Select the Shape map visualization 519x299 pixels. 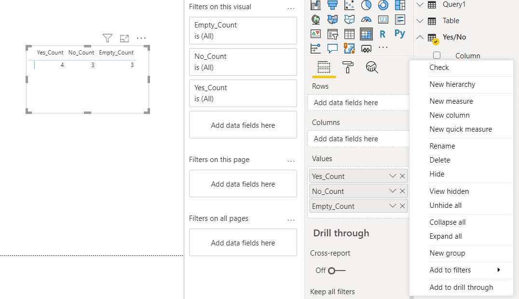coord(349,20)
